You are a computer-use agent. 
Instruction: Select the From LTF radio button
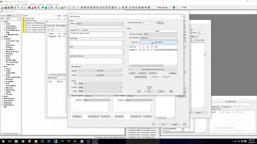point(162,77)
